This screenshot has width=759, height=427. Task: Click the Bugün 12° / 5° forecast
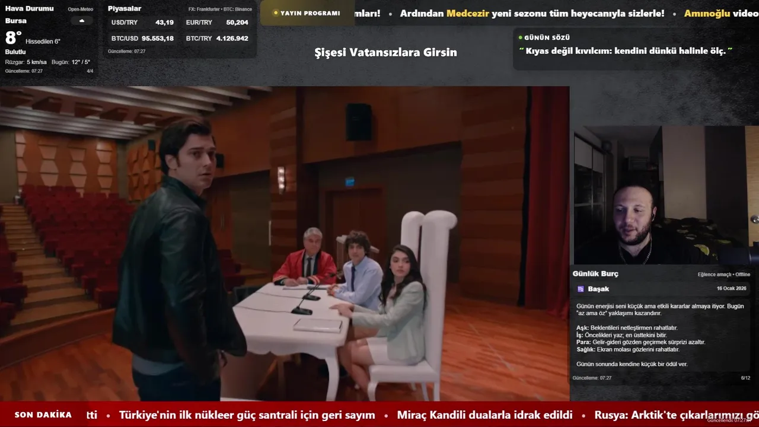point(71,62)
